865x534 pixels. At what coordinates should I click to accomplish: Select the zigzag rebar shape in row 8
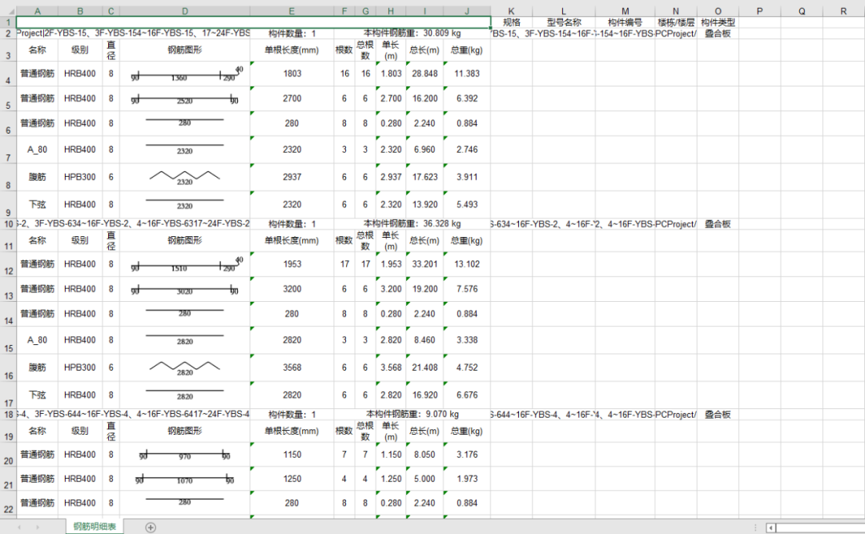point(184,177)
